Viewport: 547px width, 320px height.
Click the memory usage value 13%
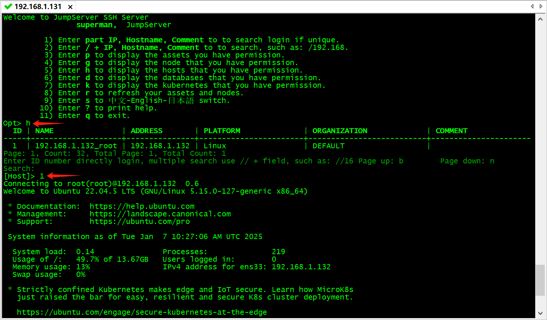(x=83, y=267)
